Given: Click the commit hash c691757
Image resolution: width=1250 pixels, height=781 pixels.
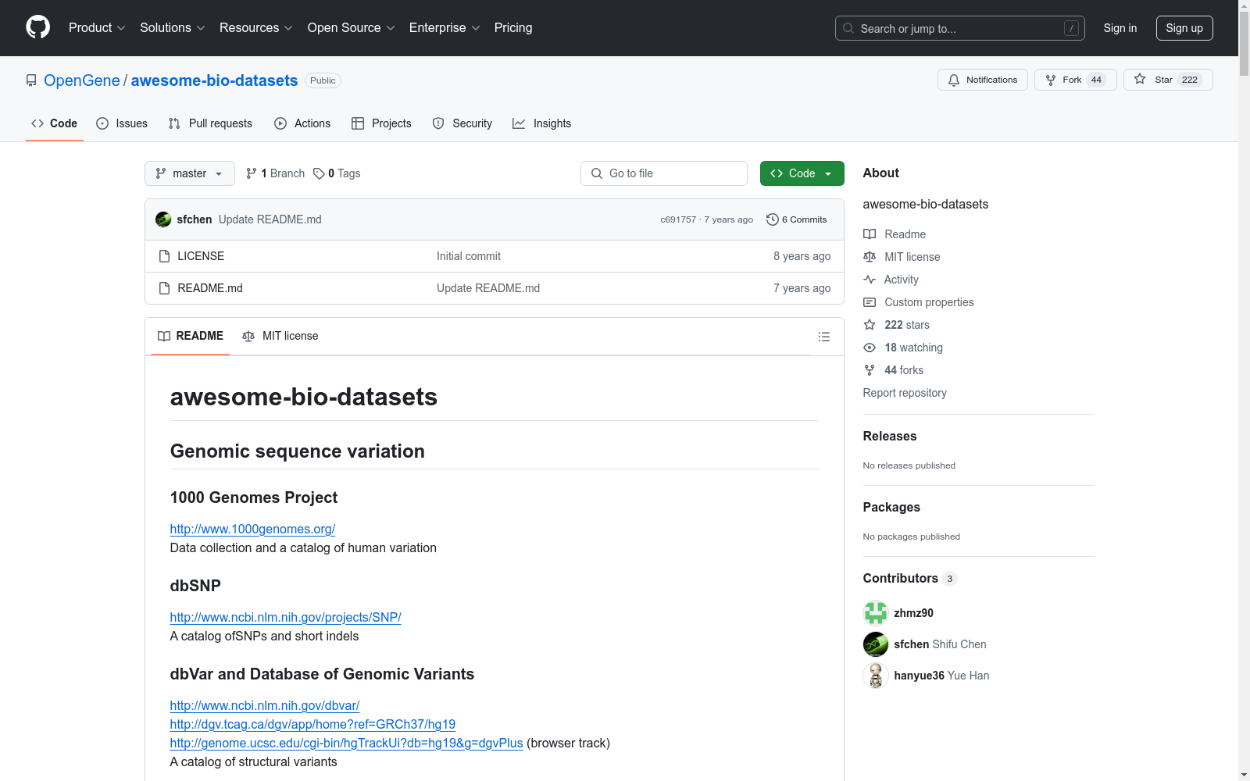Looking at the screenshot, I should click(x=678, y=219).
